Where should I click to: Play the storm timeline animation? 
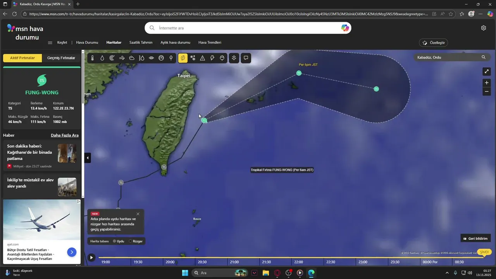(91, 258)
